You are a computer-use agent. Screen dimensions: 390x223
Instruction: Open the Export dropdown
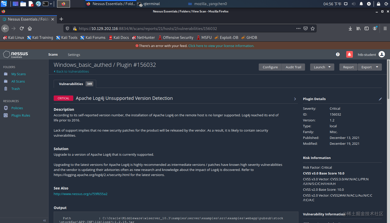370,67
